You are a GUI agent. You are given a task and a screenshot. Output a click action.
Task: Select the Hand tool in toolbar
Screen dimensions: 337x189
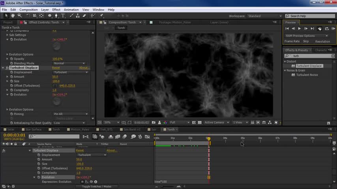click(x=13, y=16)
